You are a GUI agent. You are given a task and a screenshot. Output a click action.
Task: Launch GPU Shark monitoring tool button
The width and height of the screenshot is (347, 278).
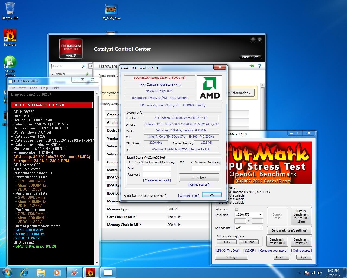[248, 242]
